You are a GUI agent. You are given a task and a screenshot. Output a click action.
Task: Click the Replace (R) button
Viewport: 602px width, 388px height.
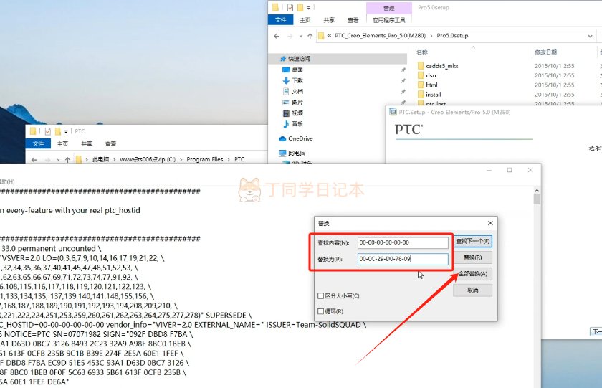pyautogui.click(x=472, y=257)
